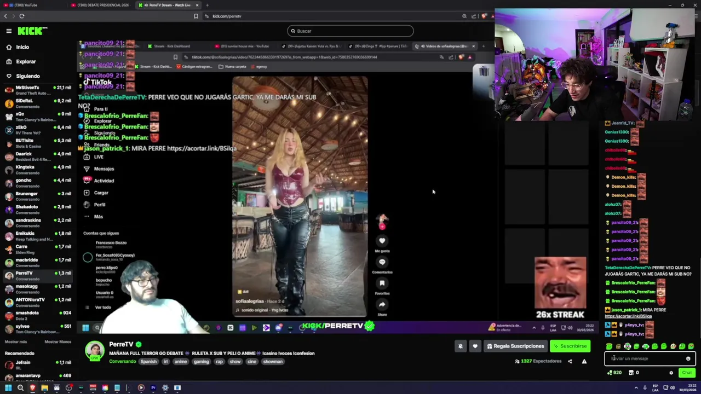Open File Explorer from taskbar

[x=44, y=387]
